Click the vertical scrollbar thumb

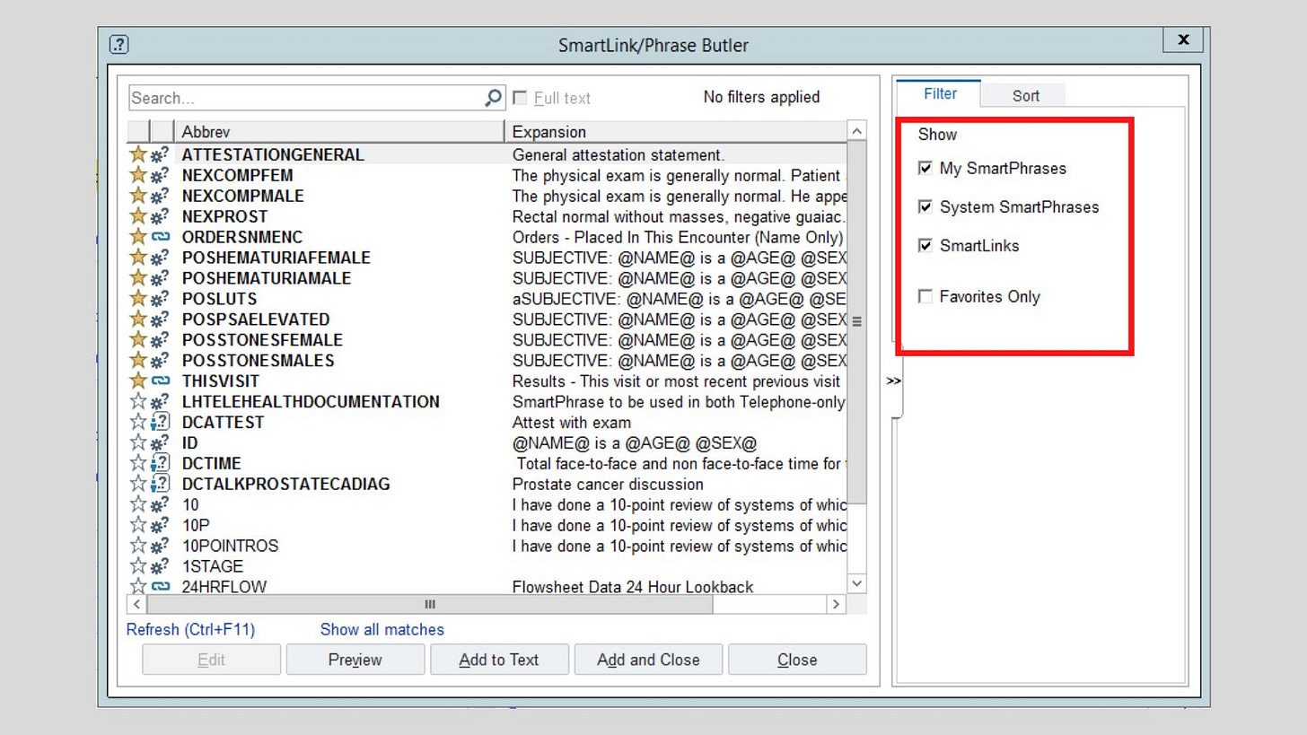click(x=856, y=321)
